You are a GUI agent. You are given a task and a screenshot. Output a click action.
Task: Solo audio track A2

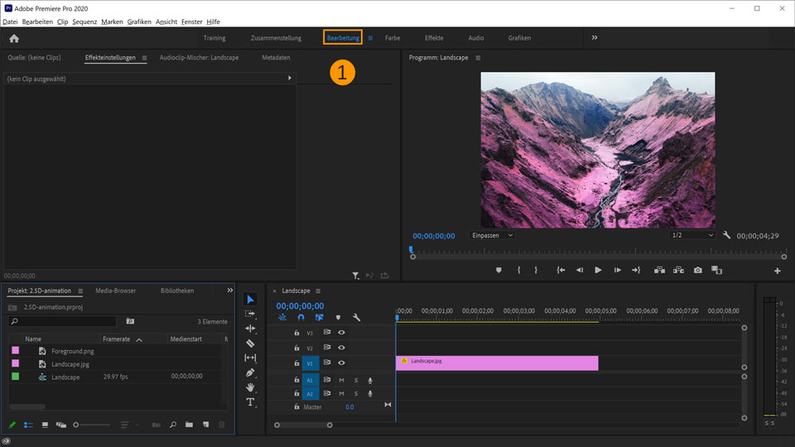[356, 394]
